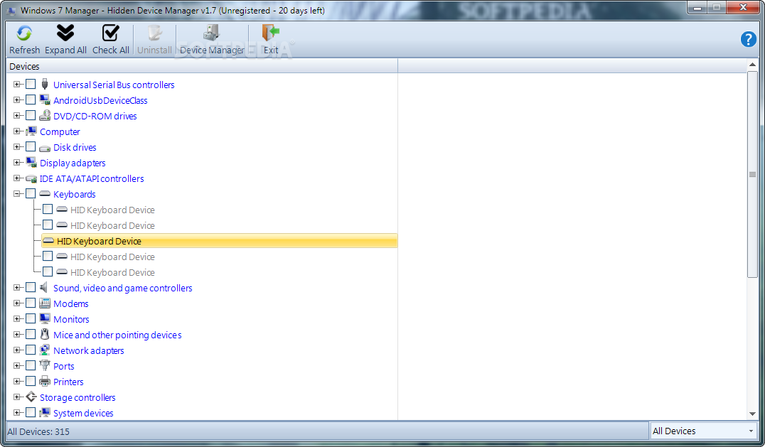Click the Mice and other pointing devices icon
The width and height of the screenshot is (765, 447).
[x=45, y=335]
